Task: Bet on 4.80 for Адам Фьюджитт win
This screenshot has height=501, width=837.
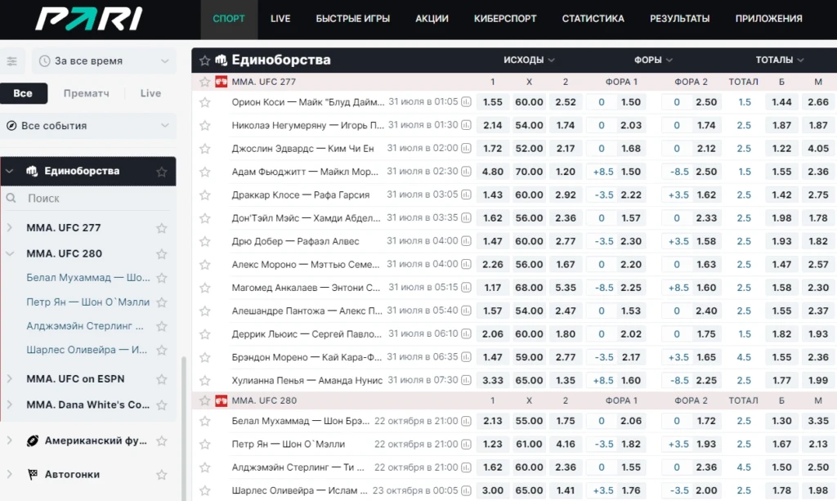Action: (x=493, y=172)
